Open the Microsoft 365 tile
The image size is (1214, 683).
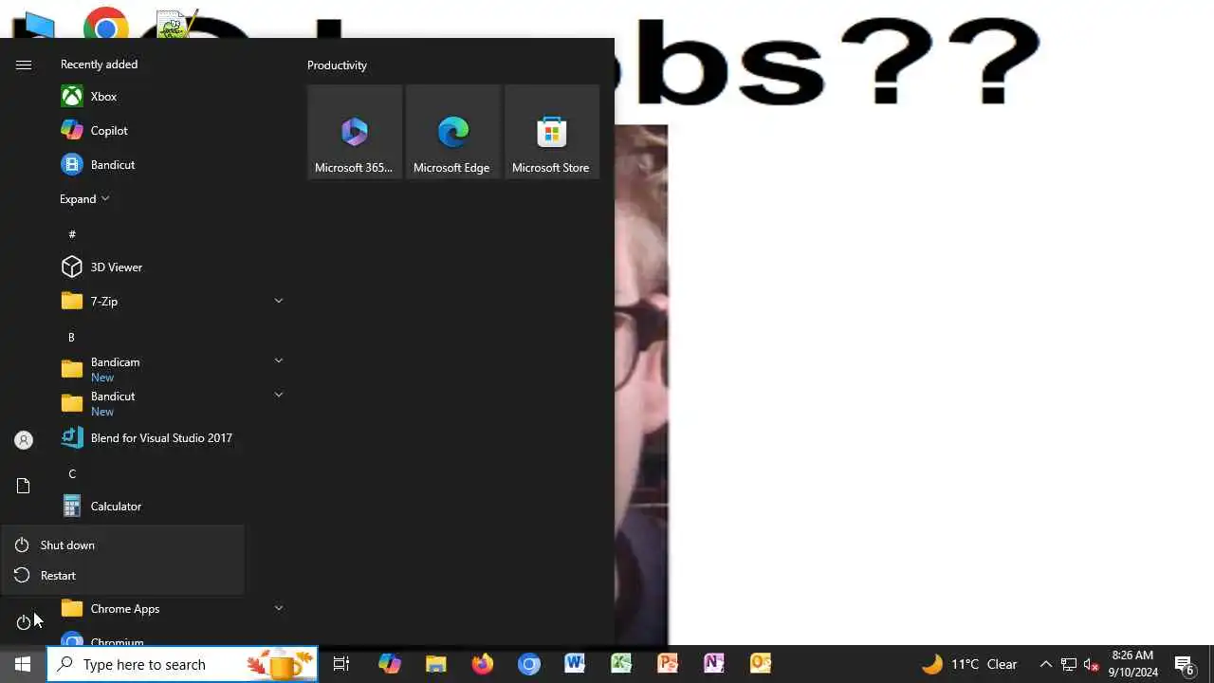pyautogui.click(x=355, y=132)
